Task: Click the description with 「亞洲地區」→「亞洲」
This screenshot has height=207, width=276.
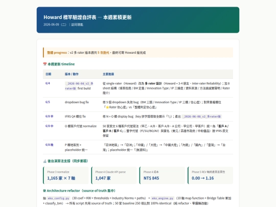Action: [x=164, y=147]
